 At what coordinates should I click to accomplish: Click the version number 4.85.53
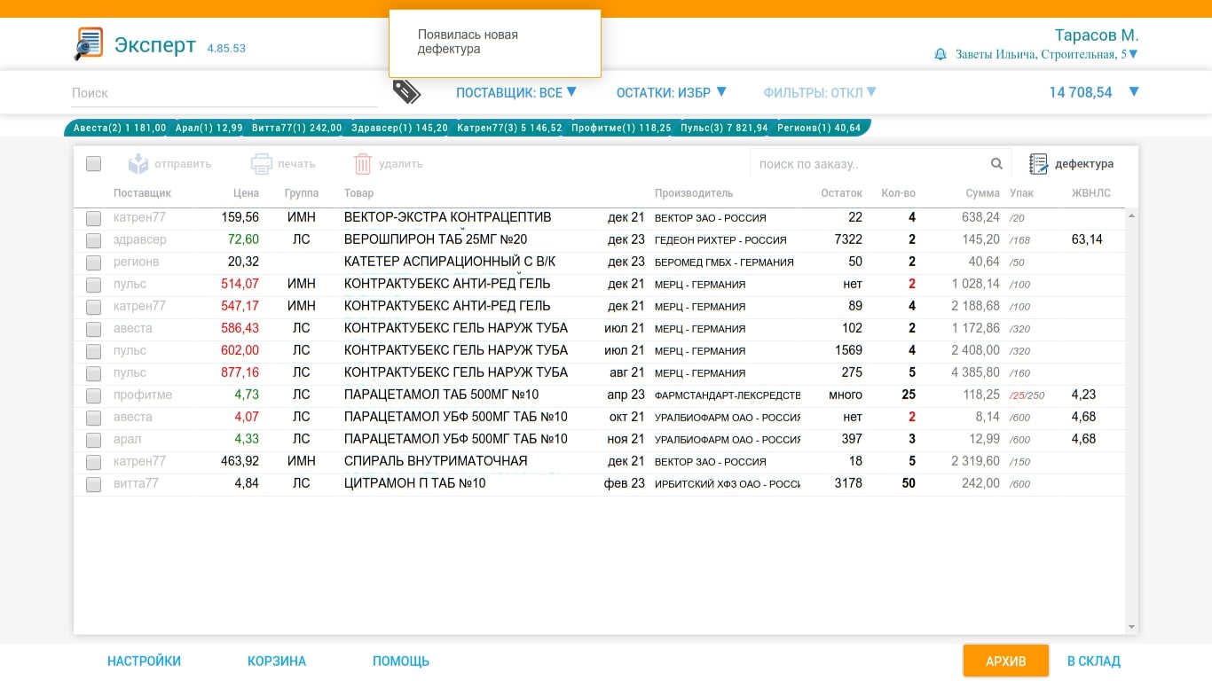tap(226, 48)
